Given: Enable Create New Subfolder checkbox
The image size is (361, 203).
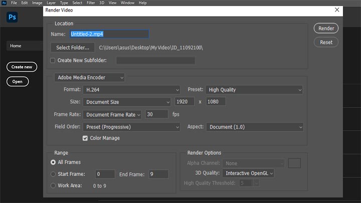Looking at the screenshot, I should pos(53,60).
